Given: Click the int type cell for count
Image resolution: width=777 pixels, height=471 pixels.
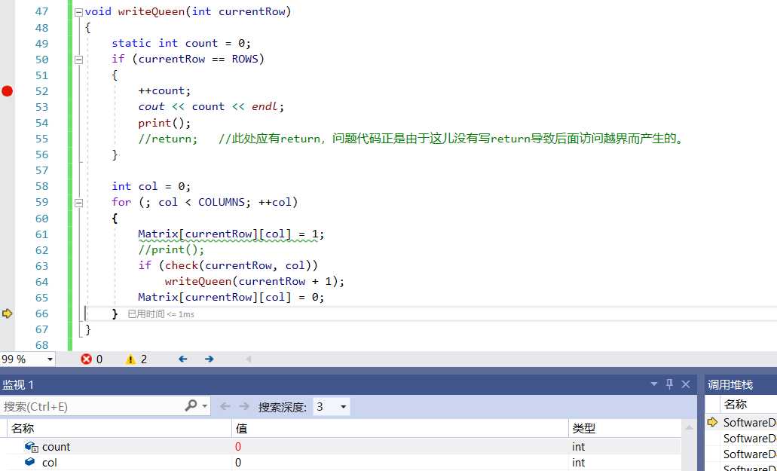Looking at the screenshot, I should 579,447.
